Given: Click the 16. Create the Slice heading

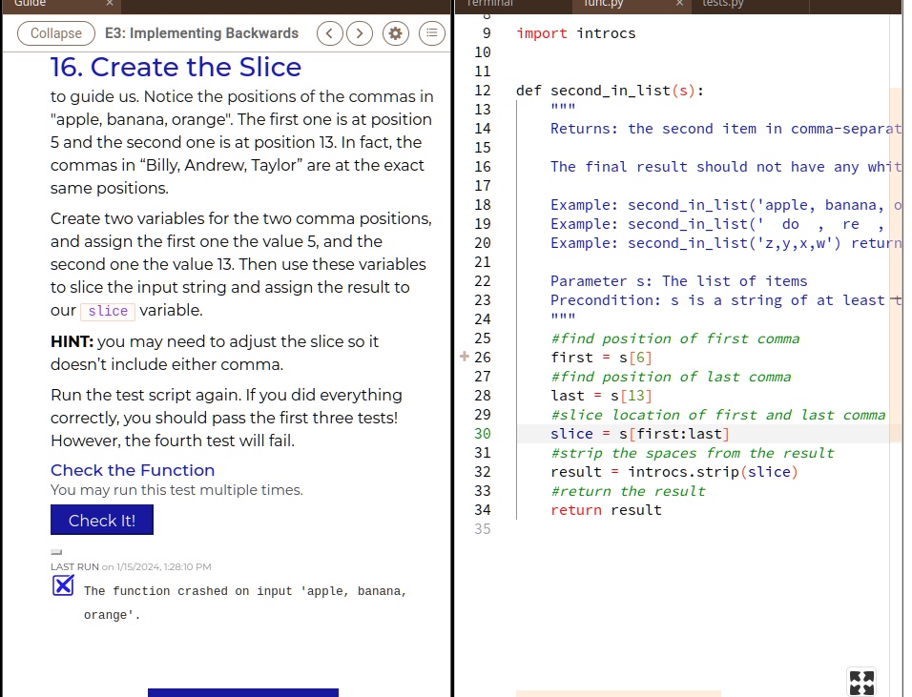Looking at the screenshot, I should click(176, 67).
